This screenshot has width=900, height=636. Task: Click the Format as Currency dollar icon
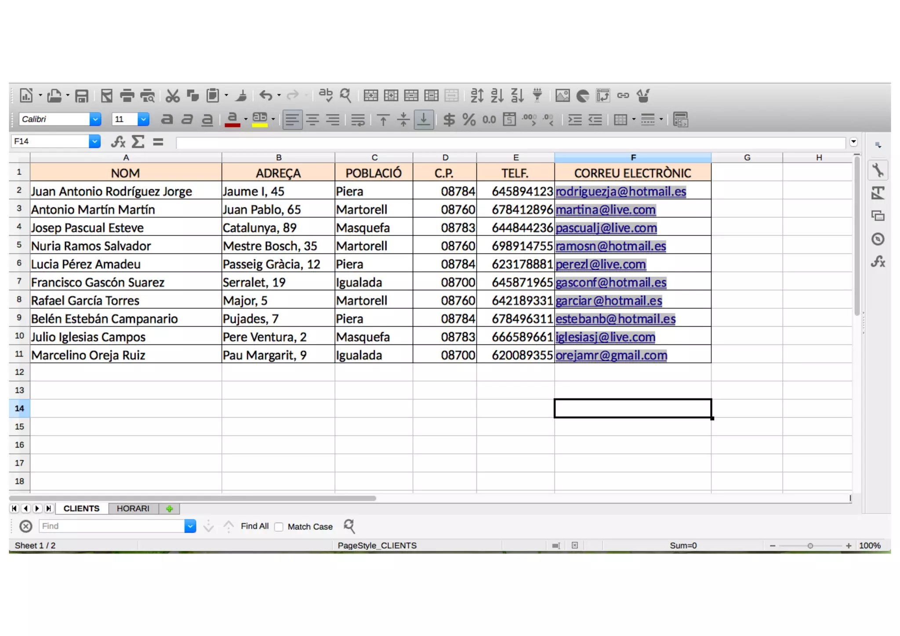(449, 119)
